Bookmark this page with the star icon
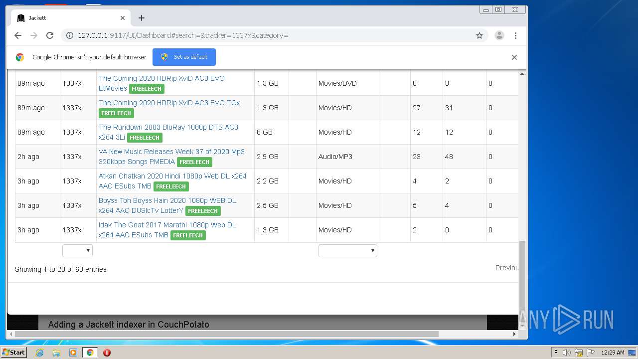638x359 pixels. (479, 35)
